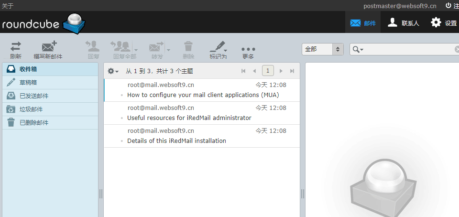Image resolution: width=459 pixels, height=217 pixels.
Task: Open 联系人 contacts page
Action: pos(403,23)
